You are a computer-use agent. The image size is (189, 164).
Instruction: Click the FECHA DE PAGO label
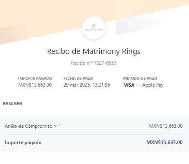pyautogui.click(x=78, y=79)
